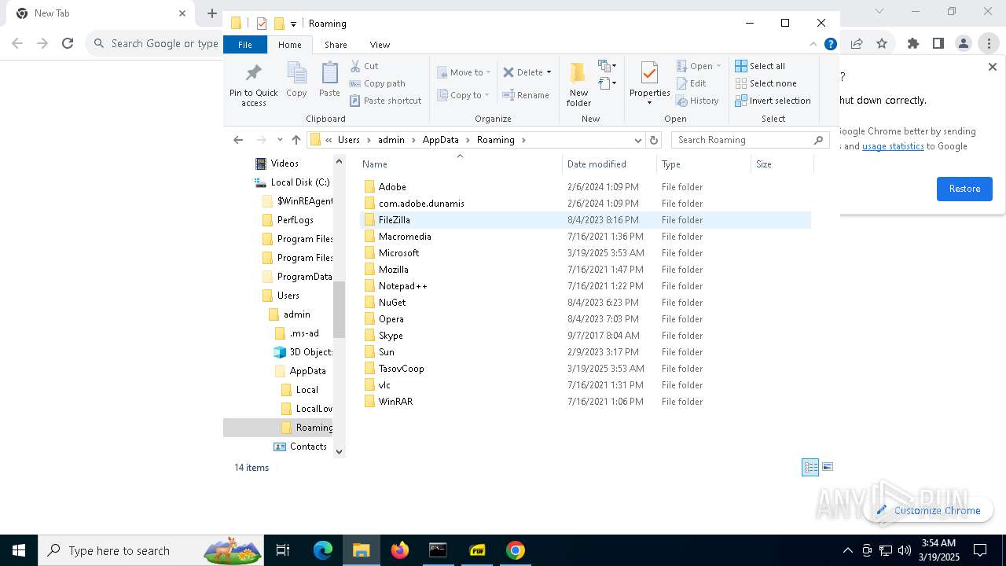Open Chrome extensions puzzle icon
The width and height of the screenshot is (1006, 566).
912,44
